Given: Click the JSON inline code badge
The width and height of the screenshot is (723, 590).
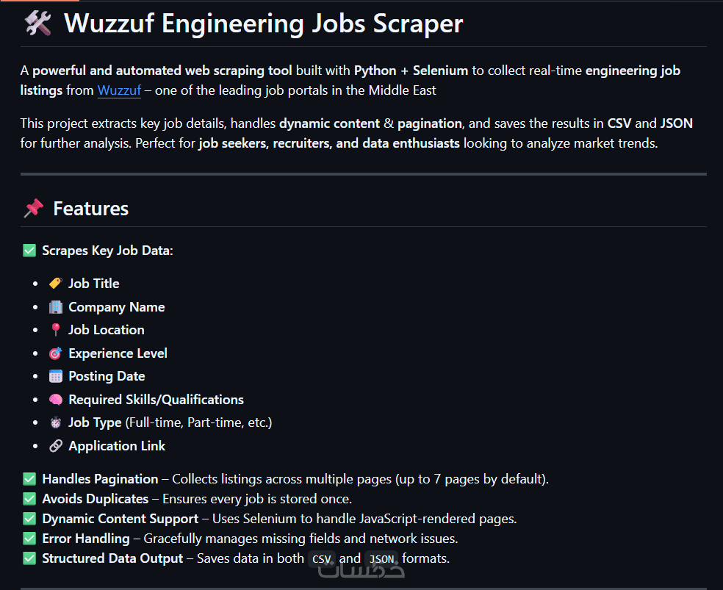Looking at the screenshot, I should [381, 559].
